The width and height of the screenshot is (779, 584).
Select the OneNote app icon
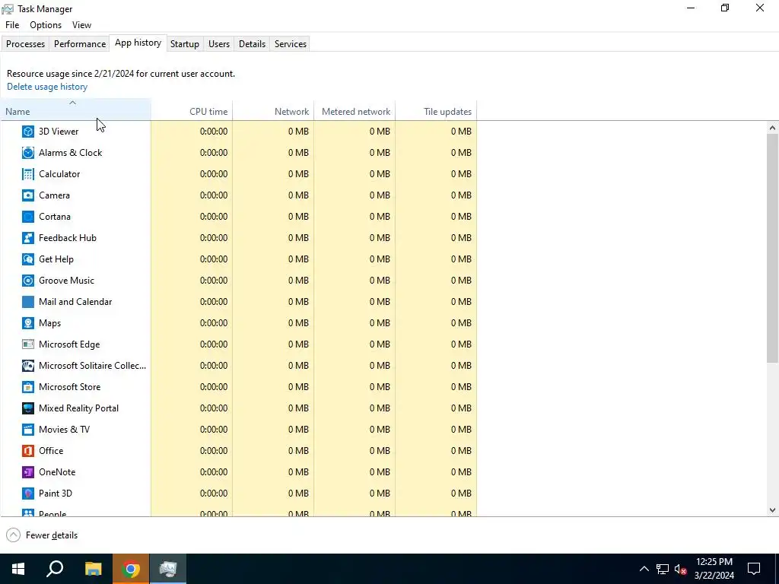click(x=28, y=472)
